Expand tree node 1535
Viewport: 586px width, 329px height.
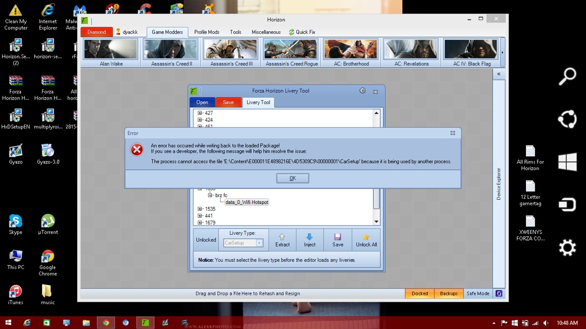200,209
